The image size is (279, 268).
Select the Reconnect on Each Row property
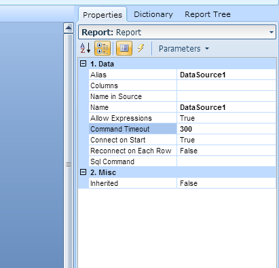(x=132, y=151)
